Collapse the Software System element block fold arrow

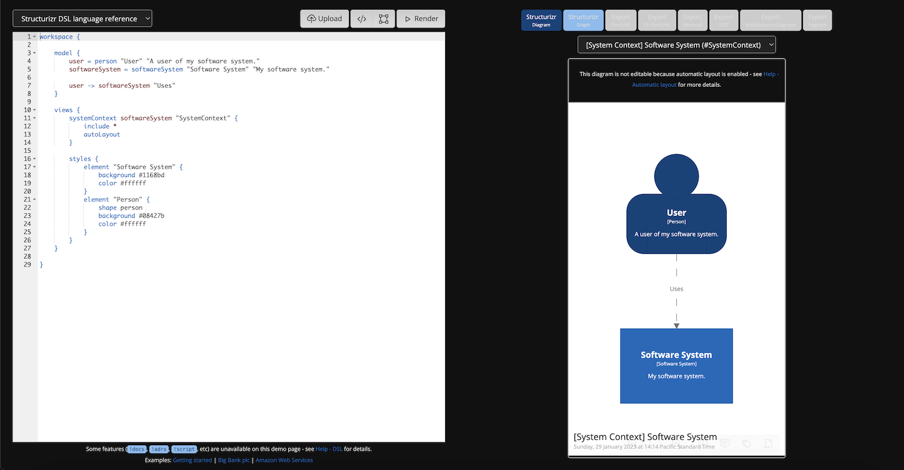pyautogui.click(x=34, y=167)
